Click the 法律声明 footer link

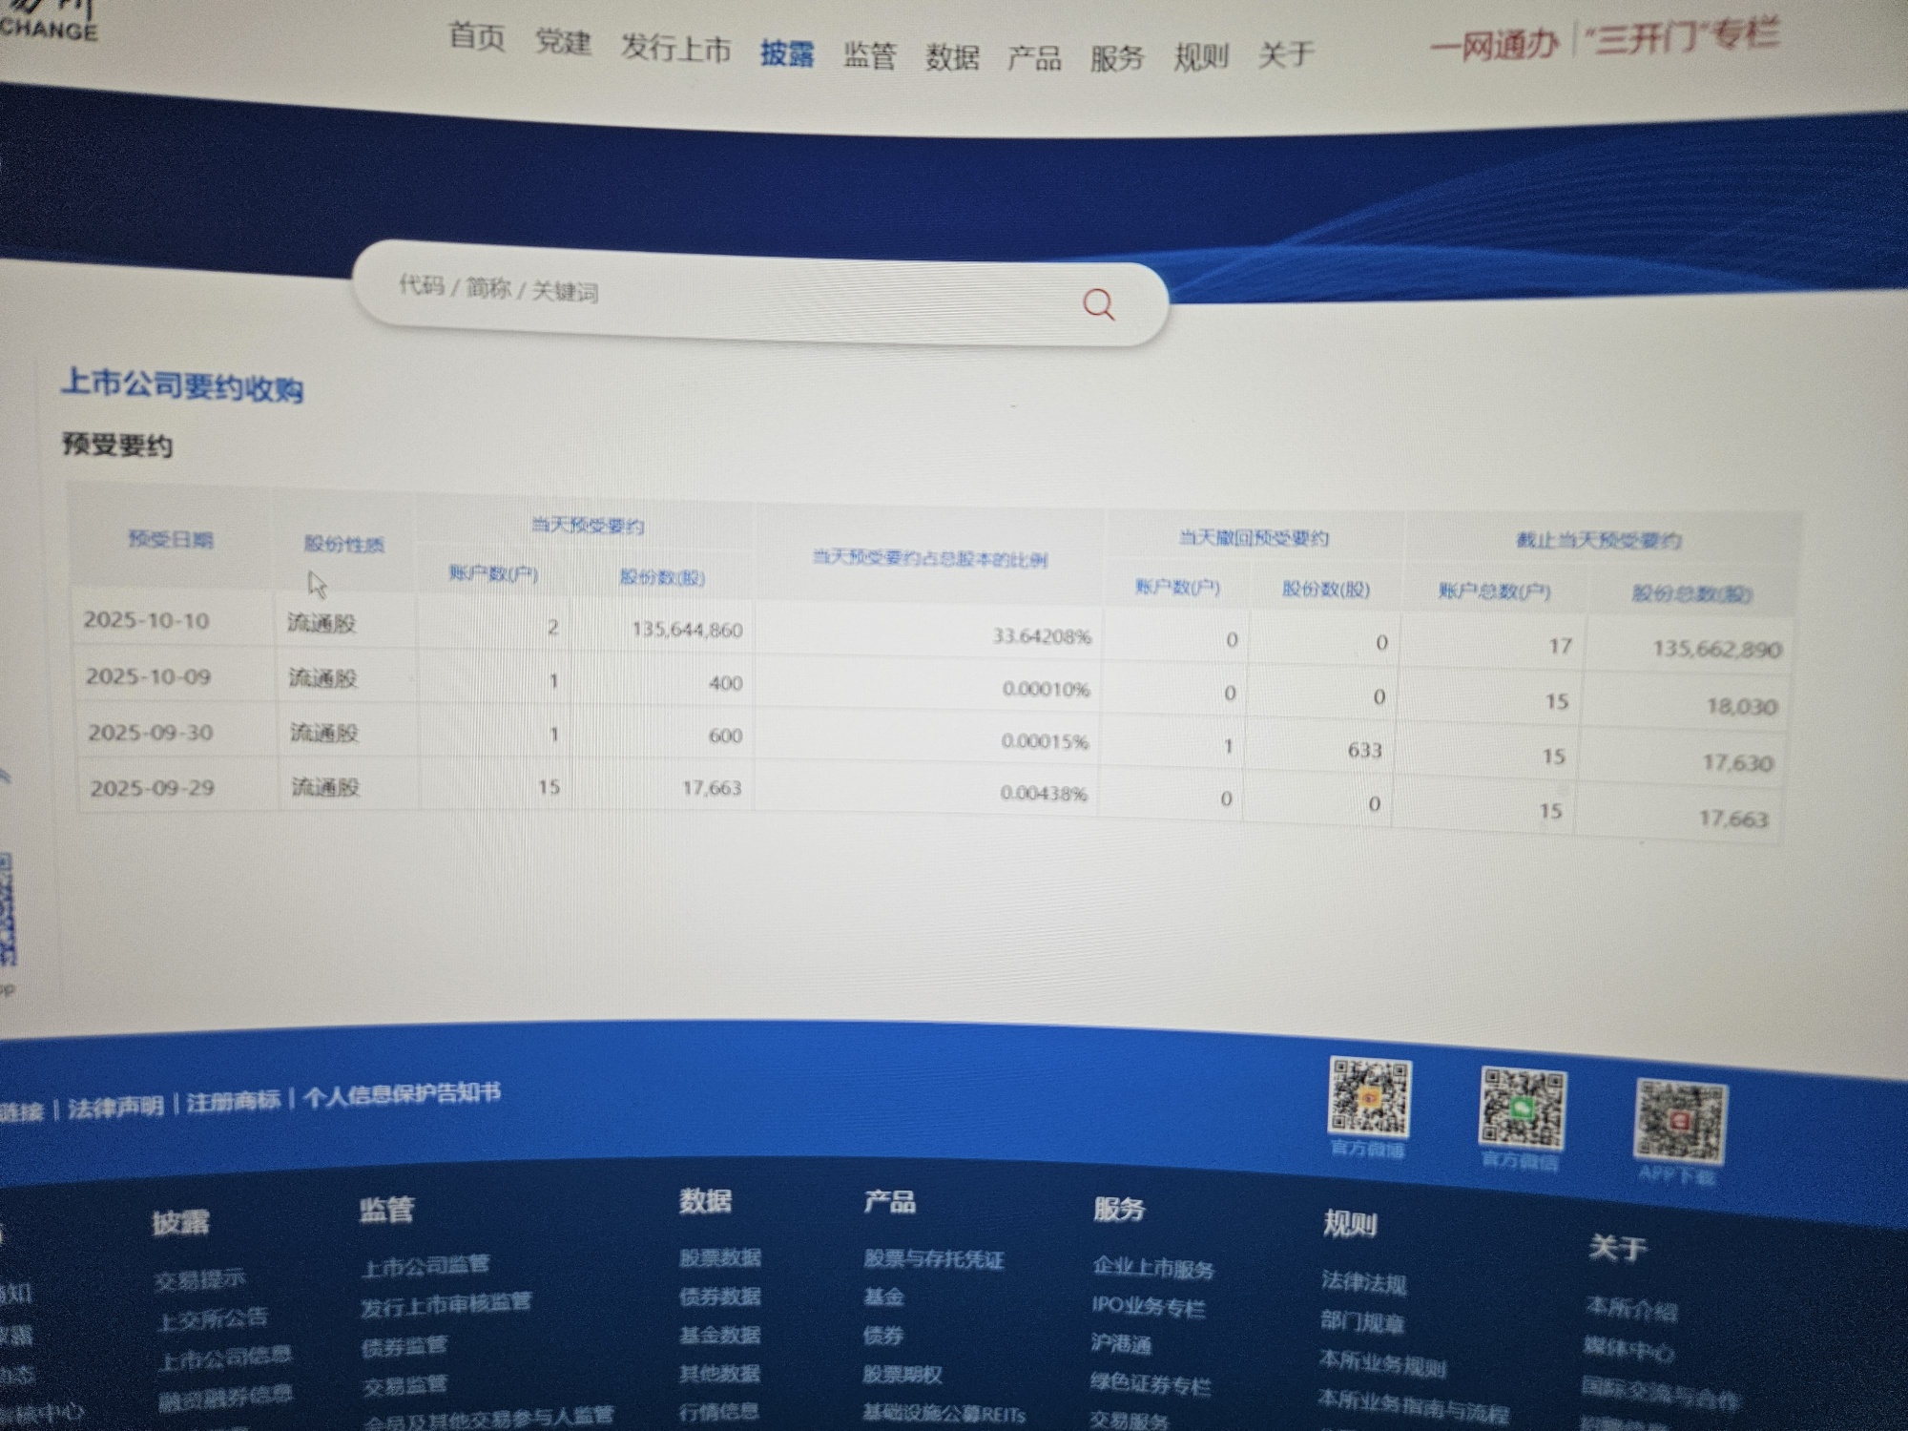[x=115, y=1108]
